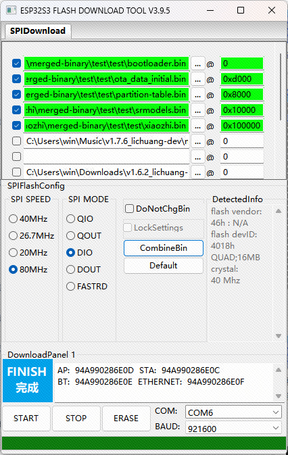Choose QIO SPI mode
This screenshot has width=288, height=455.
70,219
